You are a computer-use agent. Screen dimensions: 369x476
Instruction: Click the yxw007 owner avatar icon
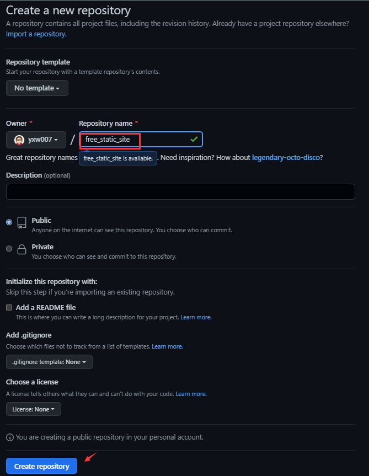19,140
